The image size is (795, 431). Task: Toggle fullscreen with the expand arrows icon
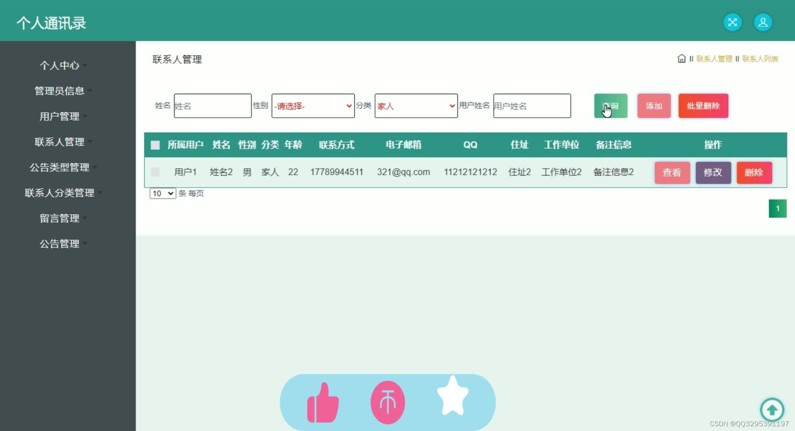pyautogui.click(x=732, y=22)
